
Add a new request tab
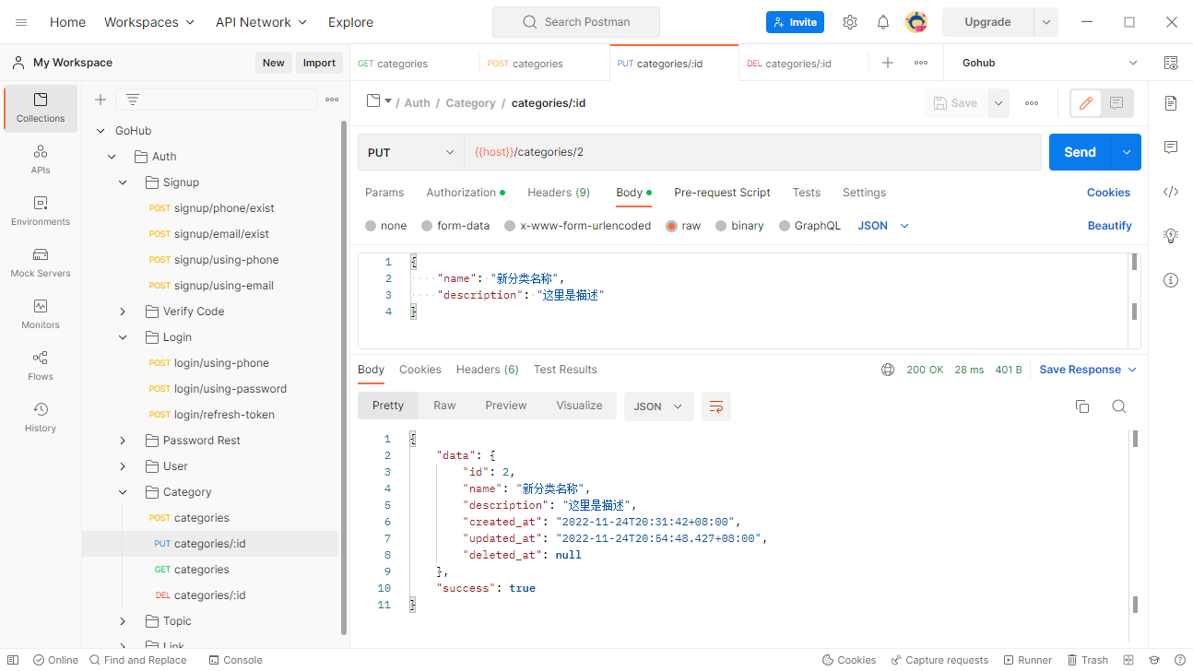coord(888,63)
